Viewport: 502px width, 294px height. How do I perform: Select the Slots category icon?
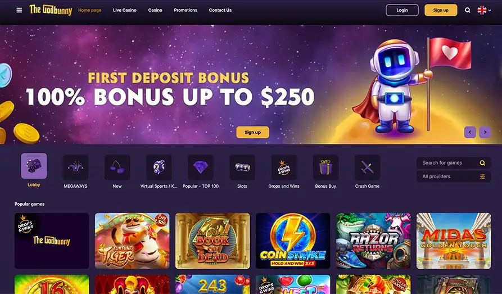tap(242, 167)
